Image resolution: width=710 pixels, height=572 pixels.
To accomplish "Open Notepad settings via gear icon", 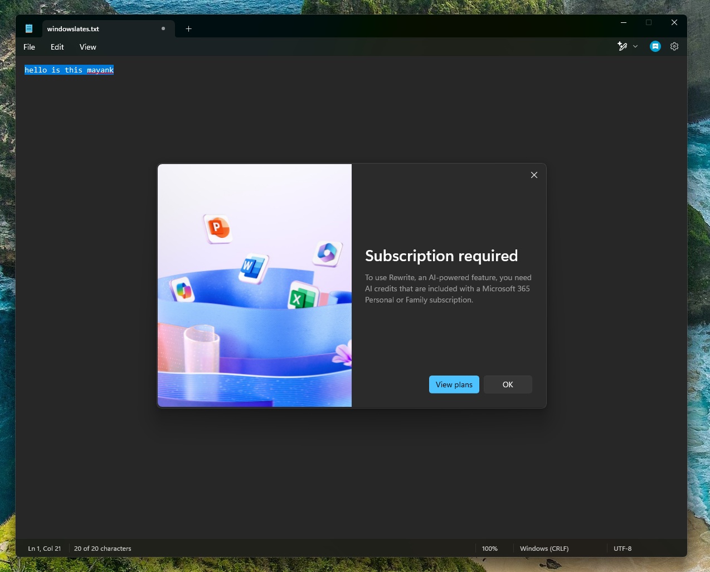I will pyautogui.click(x=674, y=46).
